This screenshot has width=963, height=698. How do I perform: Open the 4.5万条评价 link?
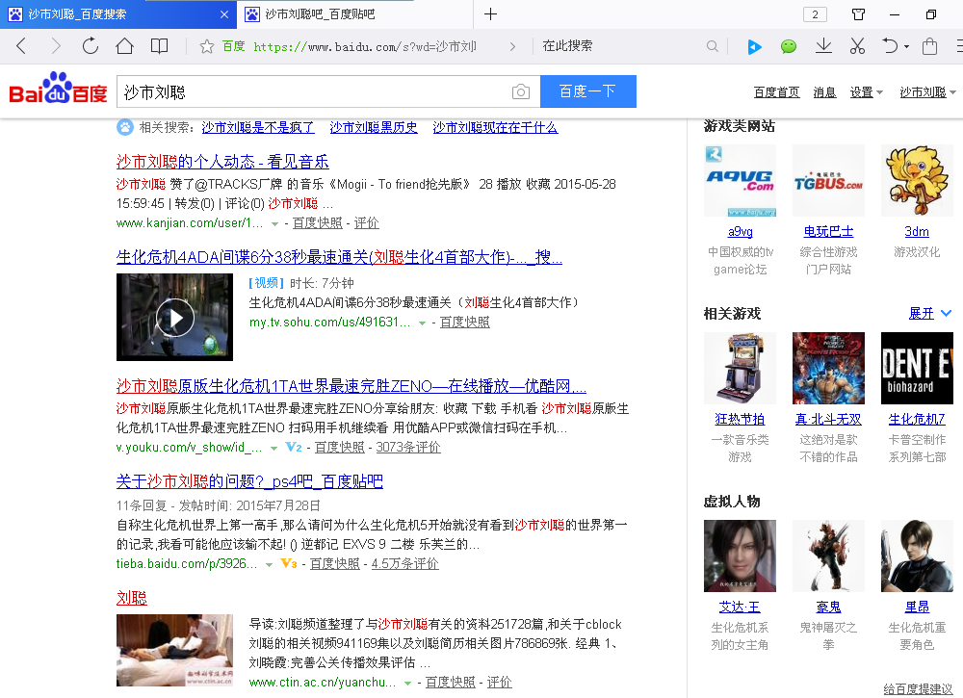405,563
